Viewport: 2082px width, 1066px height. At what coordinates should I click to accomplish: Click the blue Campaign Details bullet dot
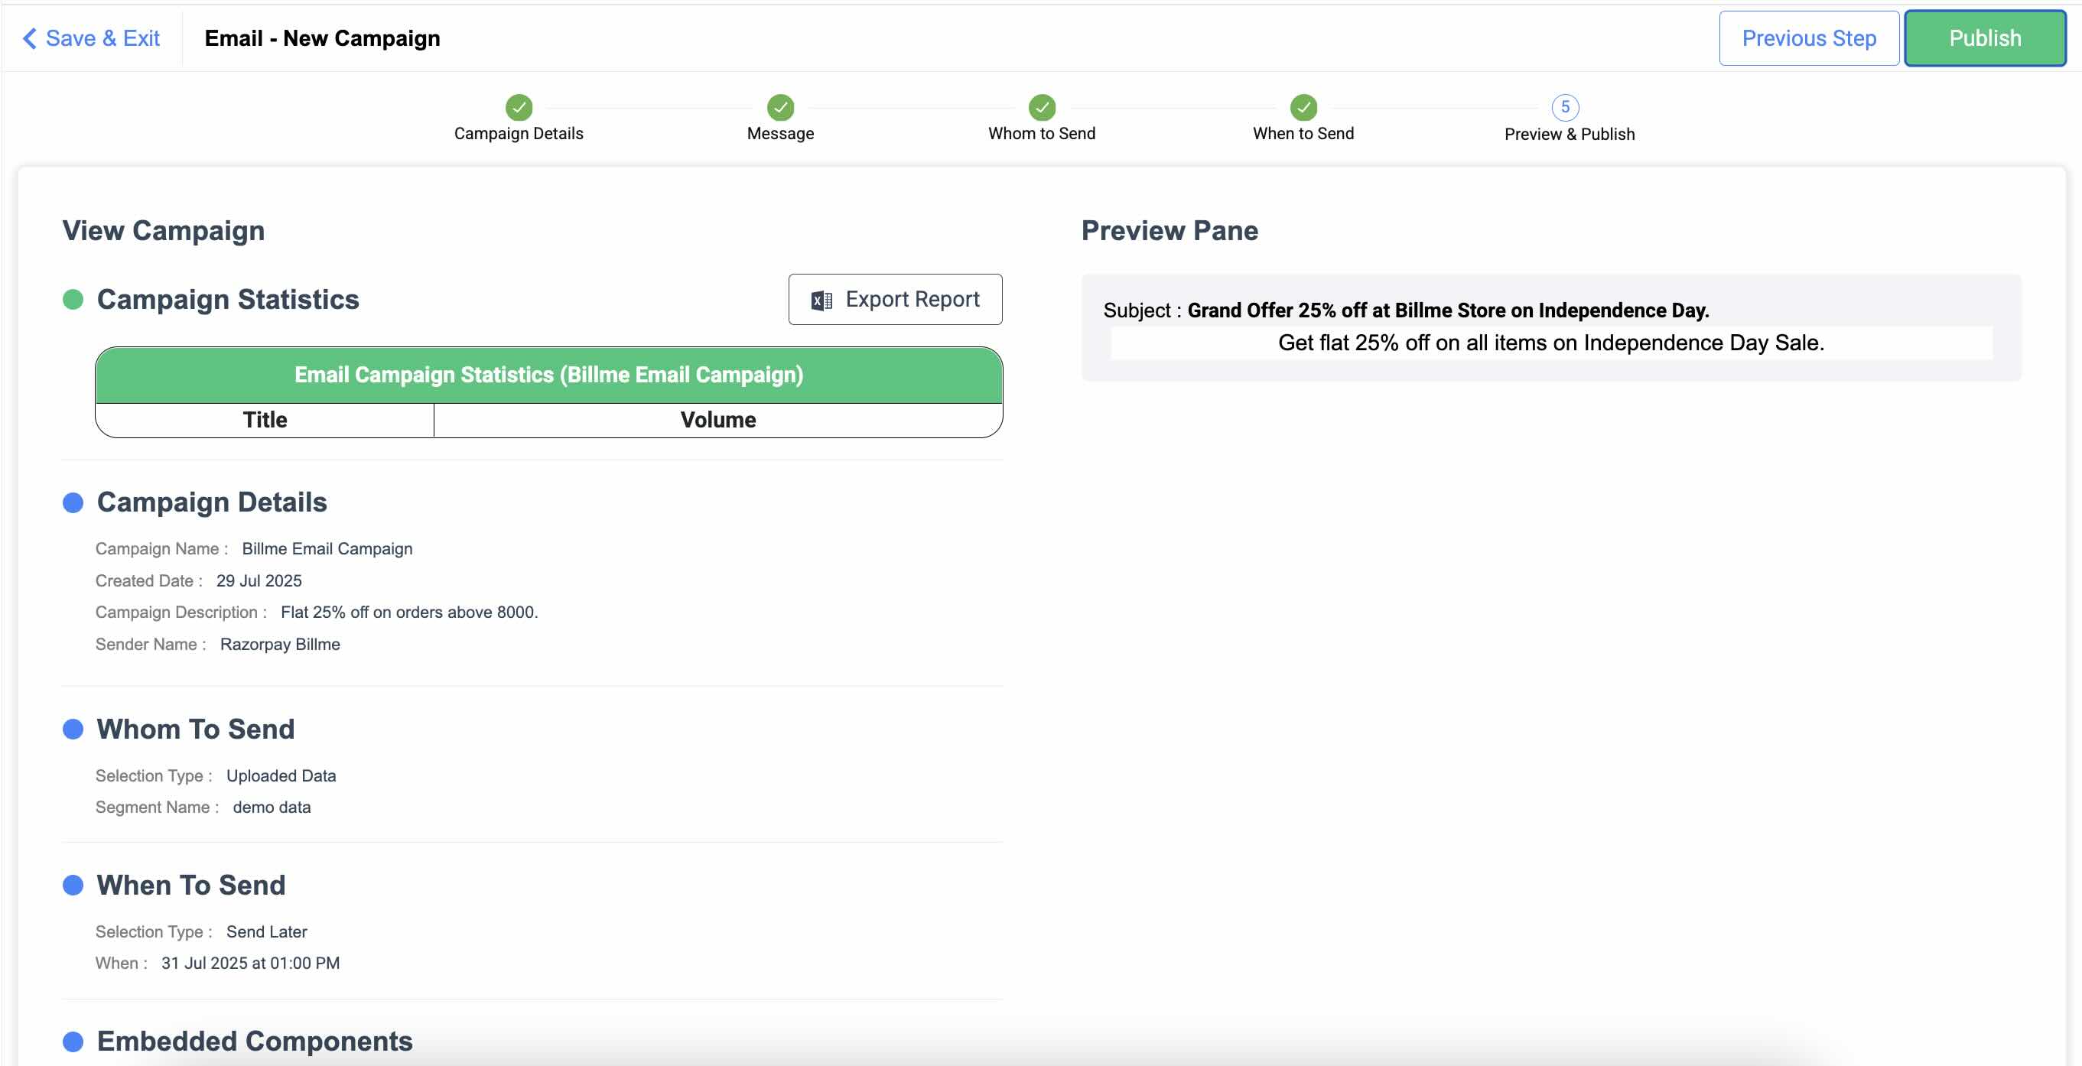pos(73,502)
